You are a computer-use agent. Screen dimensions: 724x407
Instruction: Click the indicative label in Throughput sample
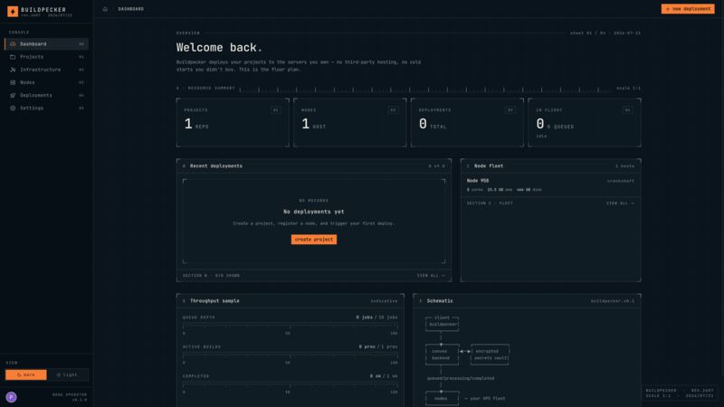pyautogui.click(x=384, y=301)
